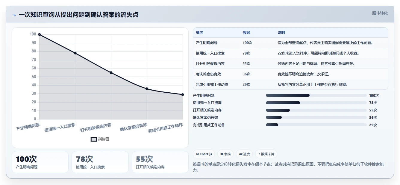Select the Chart.js tag chip

[204, 154]
